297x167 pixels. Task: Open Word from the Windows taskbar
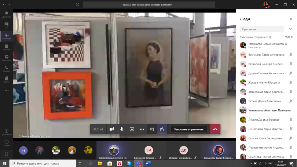(148, 163)
